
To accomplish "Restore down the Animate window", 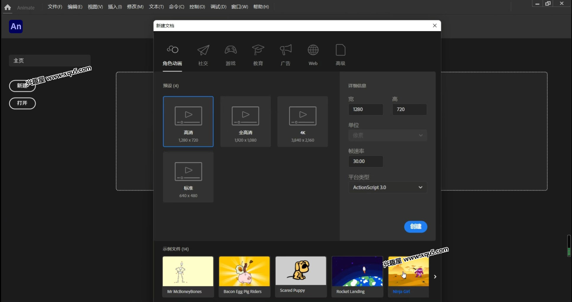I will 548,4.
